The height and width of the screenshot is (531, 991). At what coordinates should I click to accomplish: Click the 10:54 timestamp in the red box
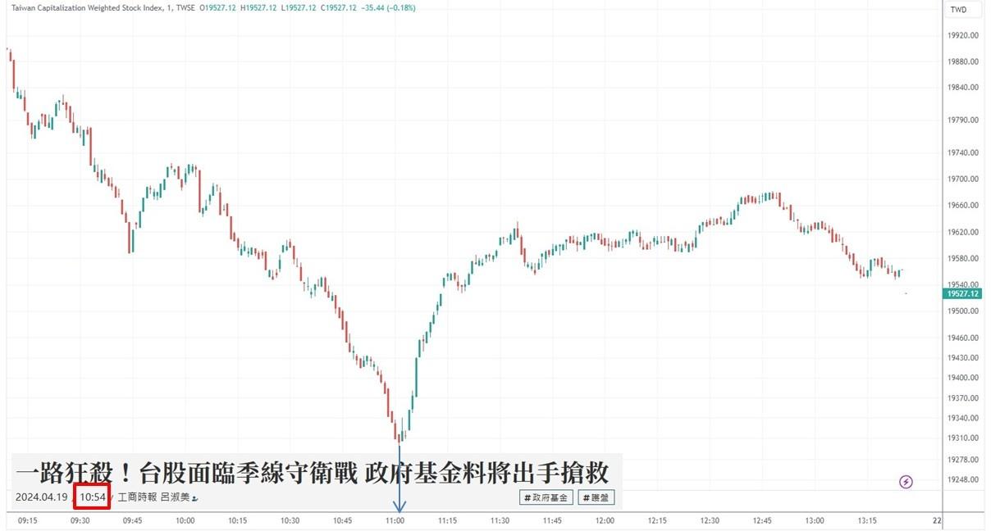click(93, 497)
